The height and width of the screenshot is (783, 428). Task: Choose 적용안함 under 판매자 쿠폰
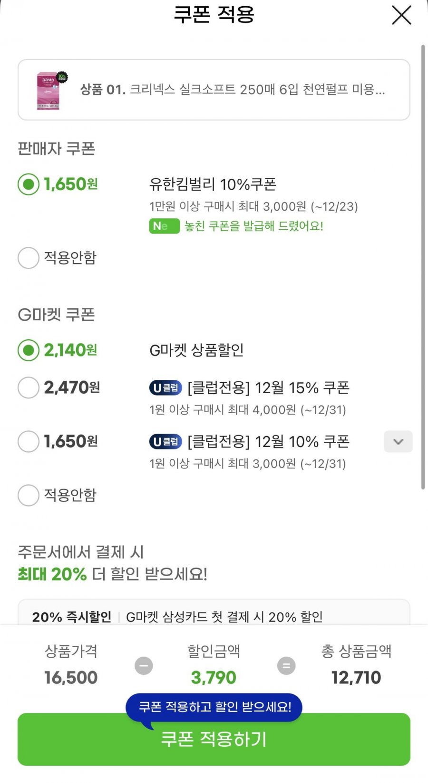pyautogui.click(x=29, y=258)
